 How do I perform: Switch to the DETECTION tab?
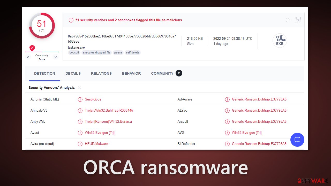coord(44,73)
